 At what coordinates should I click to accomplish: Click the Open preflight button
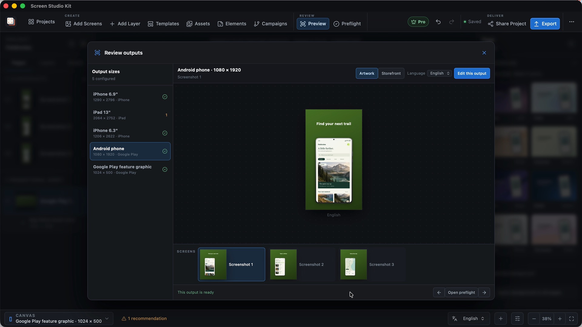point(461,292)
